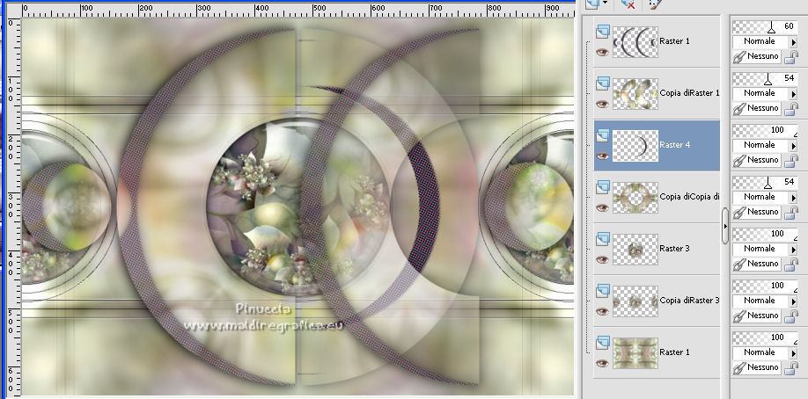
Task: Toggle the transparency lock for Raster 4
Action: (790, 161)
